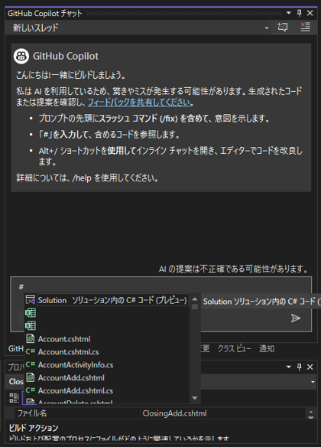Click the ファイル名 property row label
The width and height of the screenshot is (321, 447).
coord(32,413)
